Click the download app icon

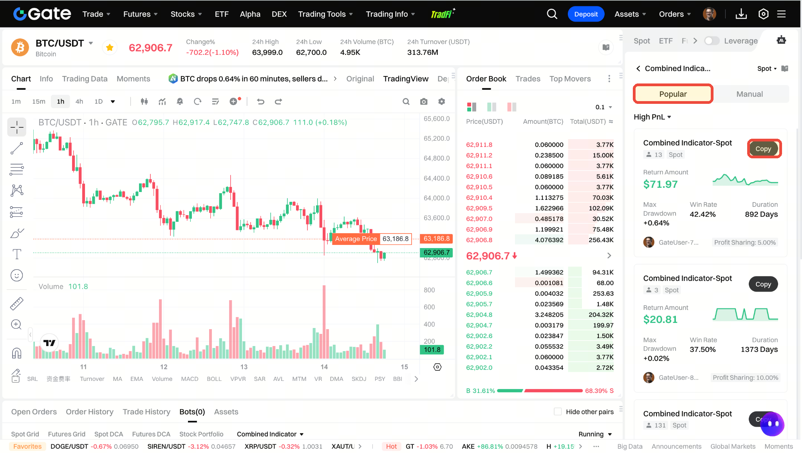click(x=741, y=14)
